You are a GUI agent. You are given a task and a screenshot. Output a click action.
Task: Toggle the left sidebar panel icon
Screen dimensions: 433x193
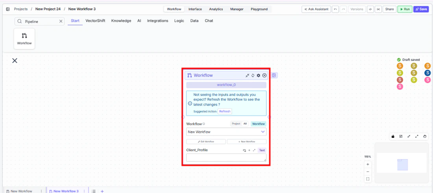(8, 9)
